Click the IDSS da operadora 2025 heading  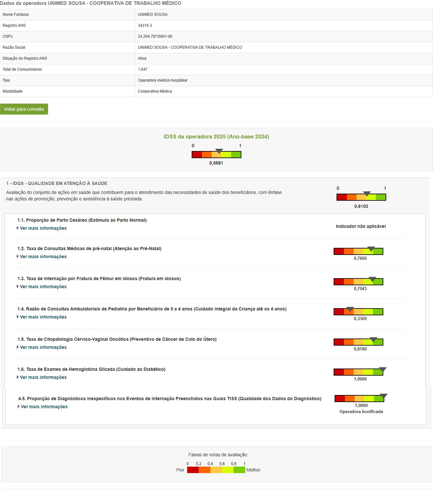click(216, 137)
